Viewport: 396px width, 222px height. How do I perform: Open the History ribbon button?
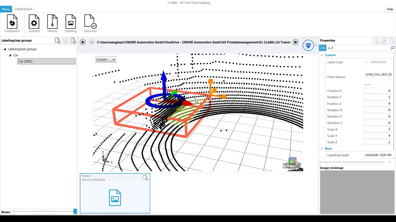[x=52, y=24]
